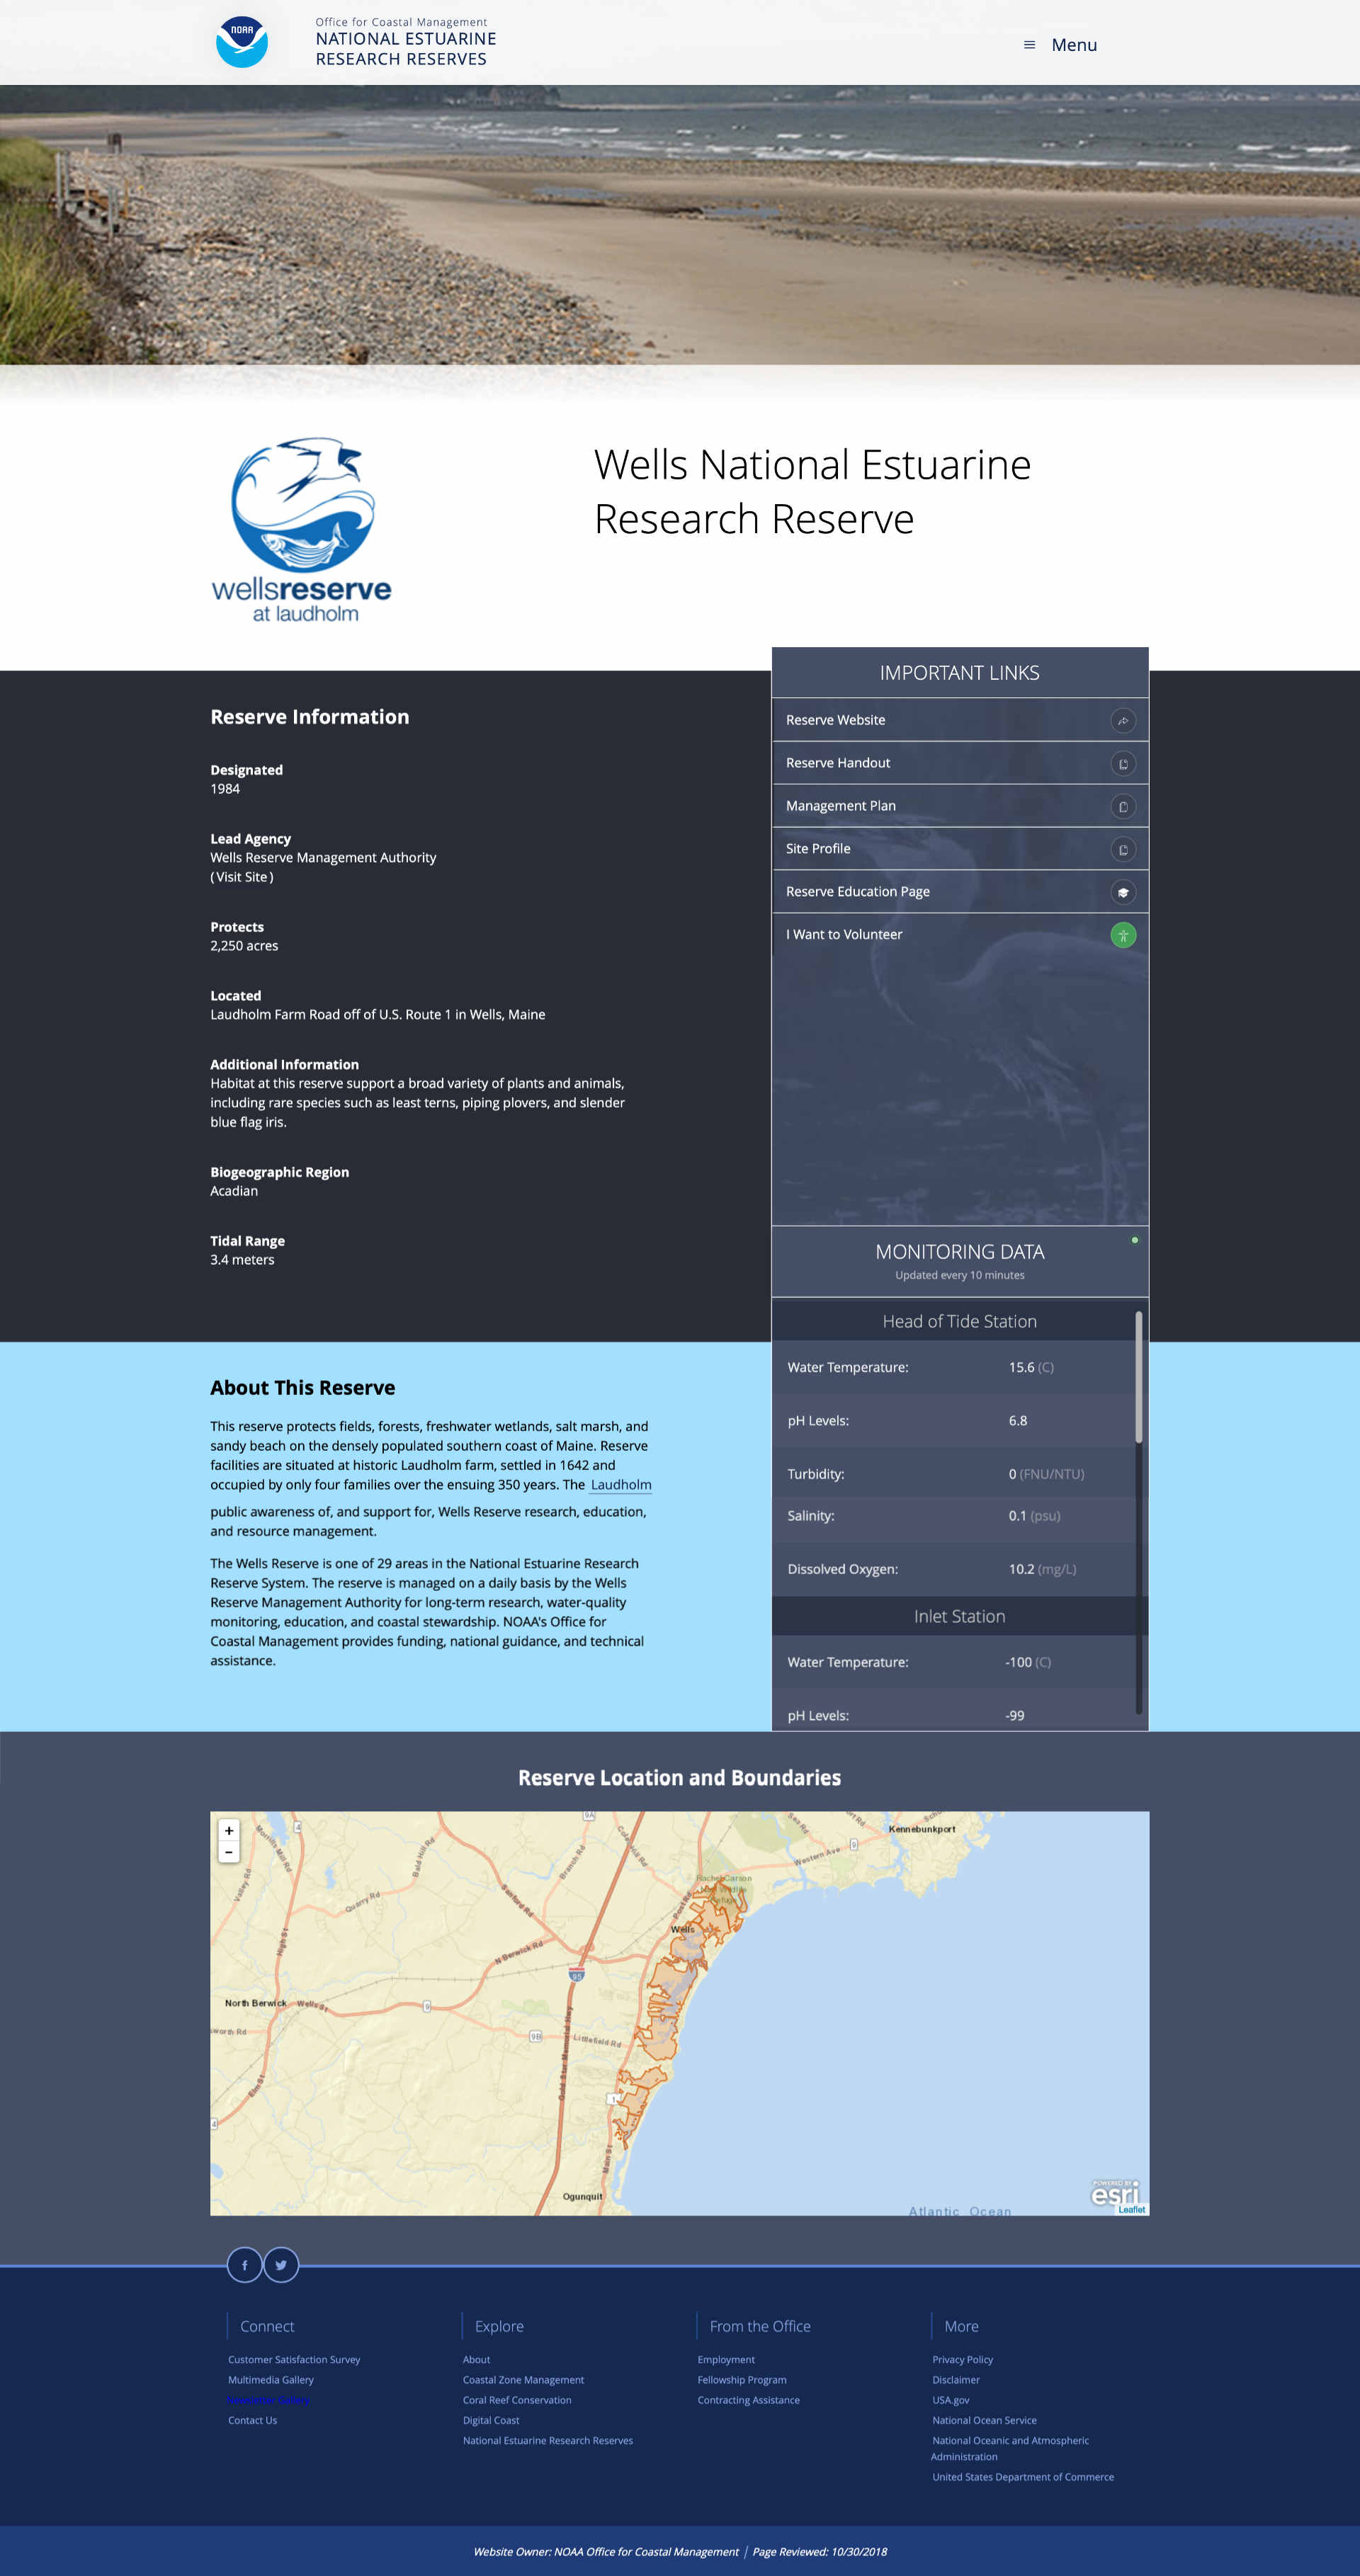This screenshot has width=1360, height=2576.
Task: Open the Facebook icon in the footer
Action: (x=245, y=2265)
